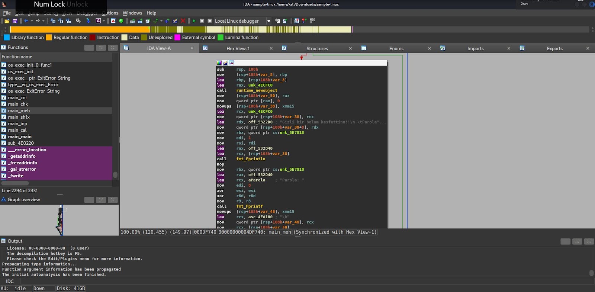Select main_sh1x function entry
The height and width of the screenshot is (292, 595).
56,117
